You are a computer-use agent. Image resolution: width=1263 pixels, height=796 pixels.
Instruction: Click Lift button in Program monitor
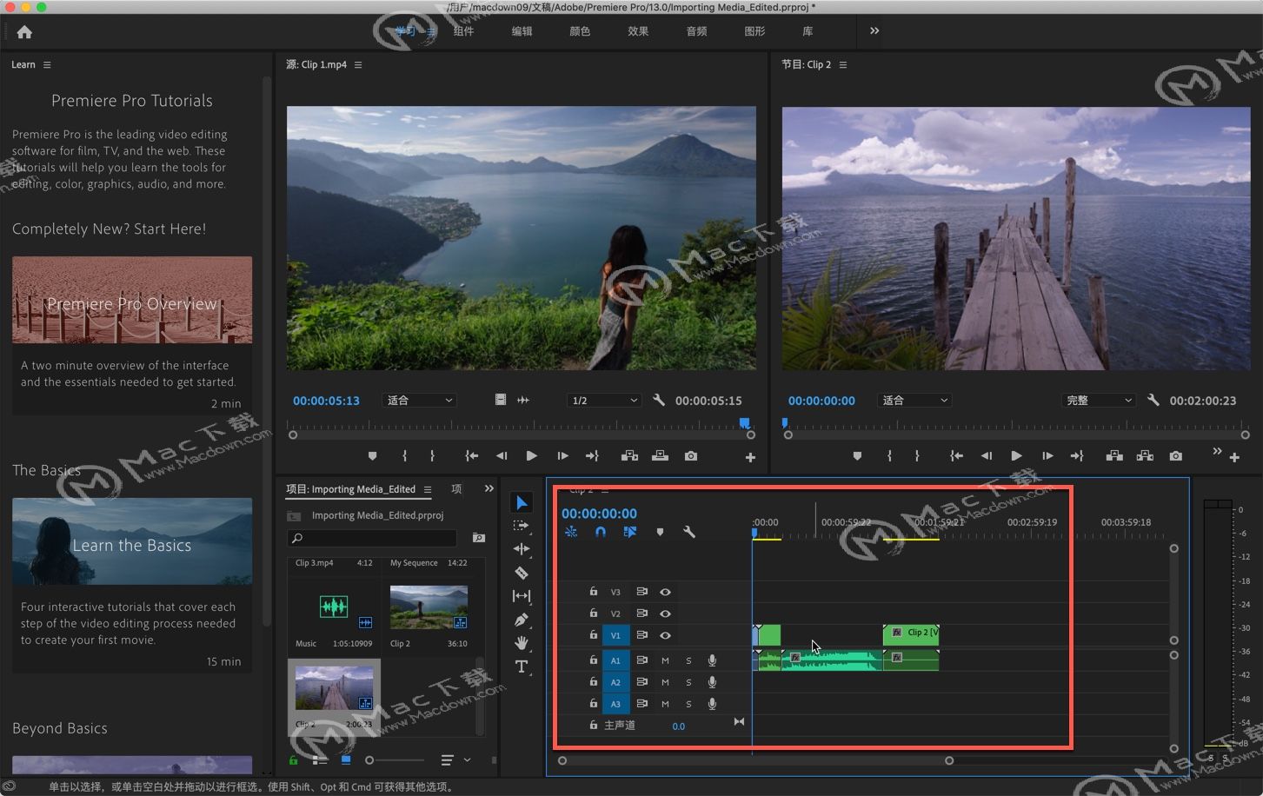point(1114,456)
